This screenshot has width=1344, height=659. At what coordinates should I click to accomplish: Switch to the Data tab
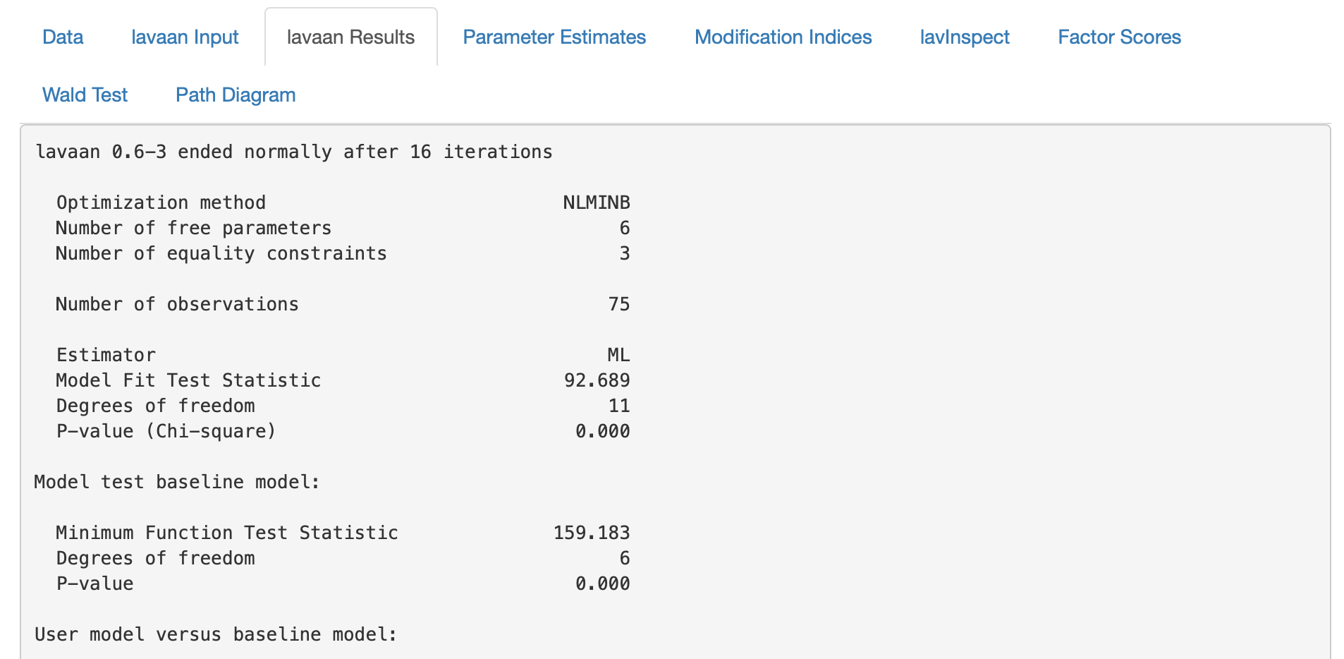click(62, 37)
